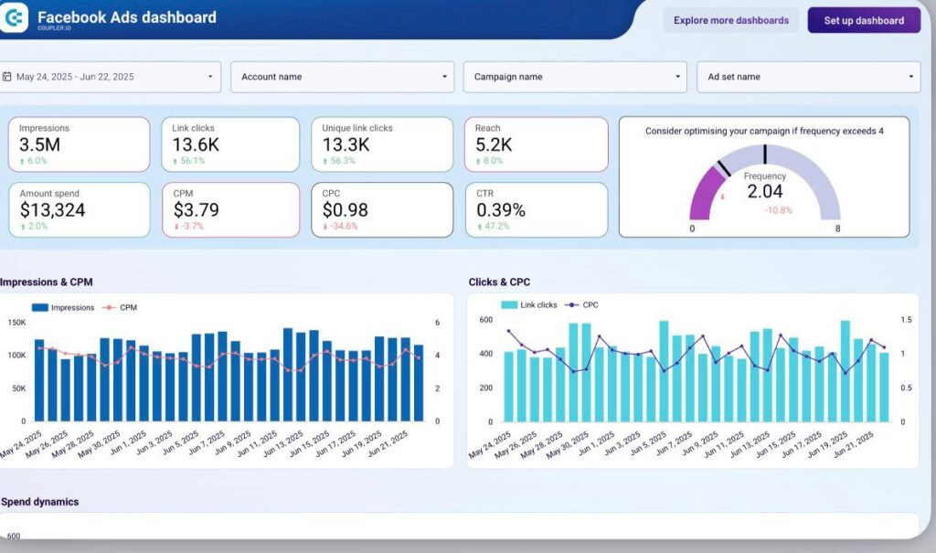Click Explore more dashboards button
This screenshot has height=553, width=936.
pyautogui.click(x=730, y=20)
